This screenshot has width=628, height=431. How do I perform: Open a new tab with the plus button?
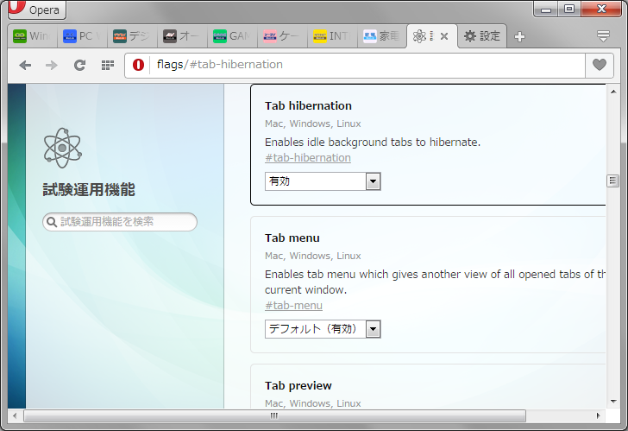[x=519, y=37]
